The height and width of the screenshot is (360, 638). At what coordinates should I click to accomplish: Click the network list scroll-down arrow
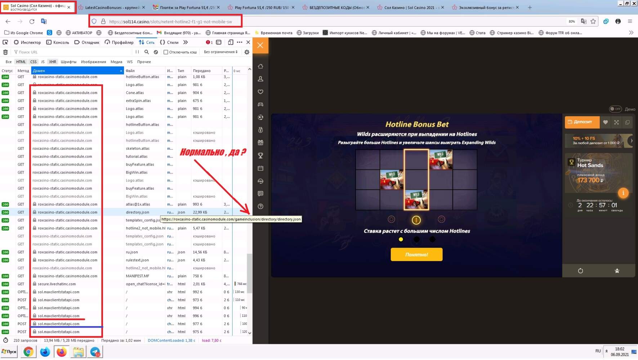point(250,333)
